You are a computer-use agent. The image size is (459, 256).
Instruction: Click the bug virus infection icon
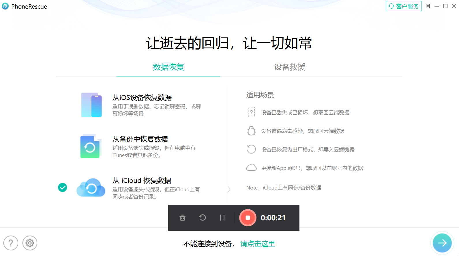tap(251, 131)
